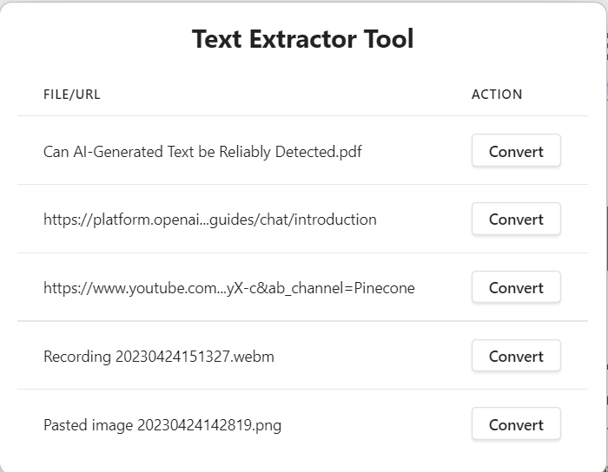Viewport: 608px width, 472px height.
Task: Convert the AI-Generated Text PDF file
Action: pyautogui.click(x=516, y=151)
